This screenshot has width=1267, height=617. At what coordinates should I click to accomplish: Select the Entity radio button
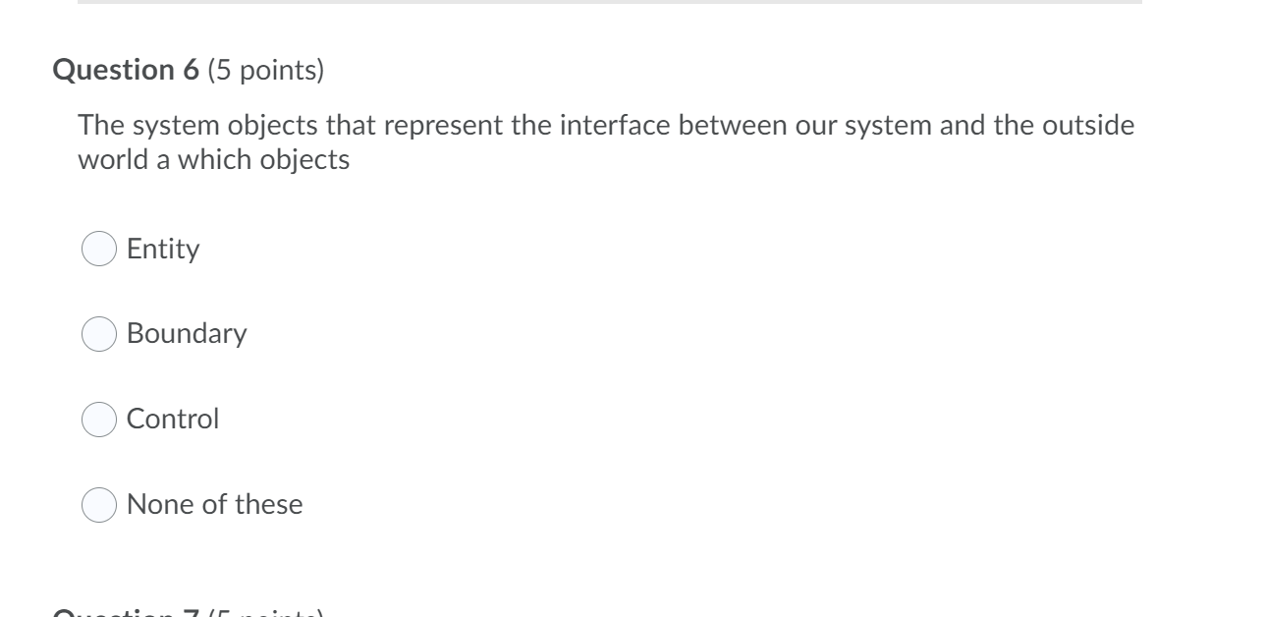pos(98,250)
